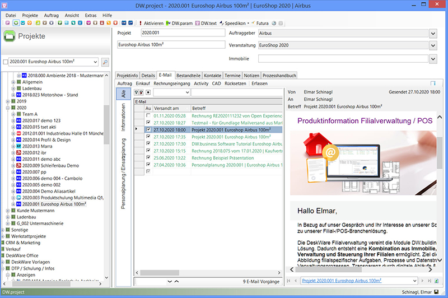Go to previous record in email navigator

(296, 281)
